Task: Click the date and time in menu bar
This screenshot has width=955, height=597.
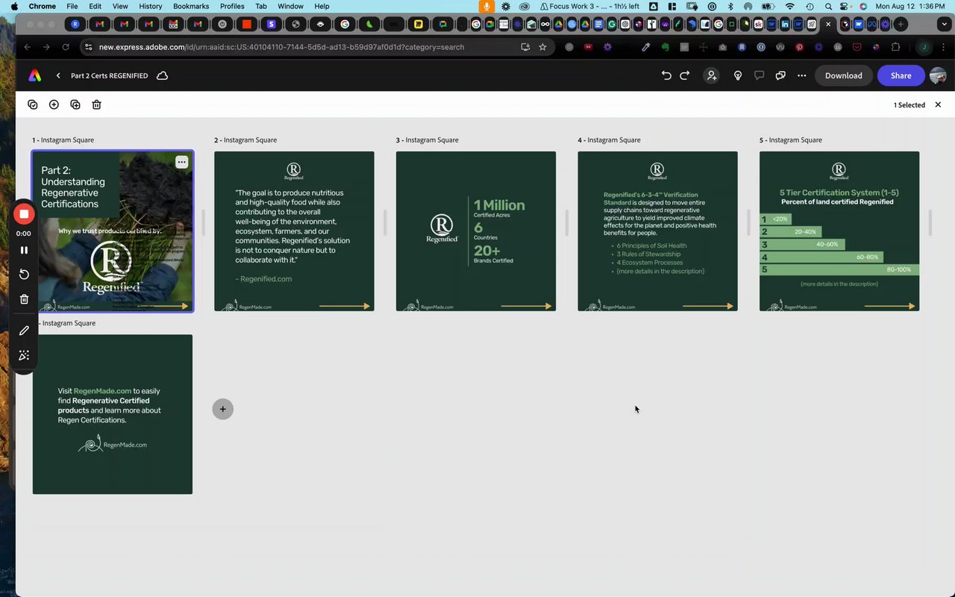Action: point(910,6)
